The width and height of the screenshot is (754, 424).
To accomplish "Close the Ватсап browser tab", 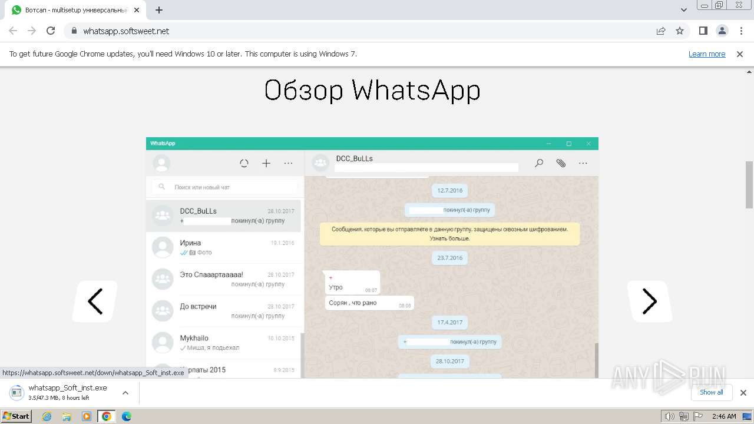I will 137,10.
